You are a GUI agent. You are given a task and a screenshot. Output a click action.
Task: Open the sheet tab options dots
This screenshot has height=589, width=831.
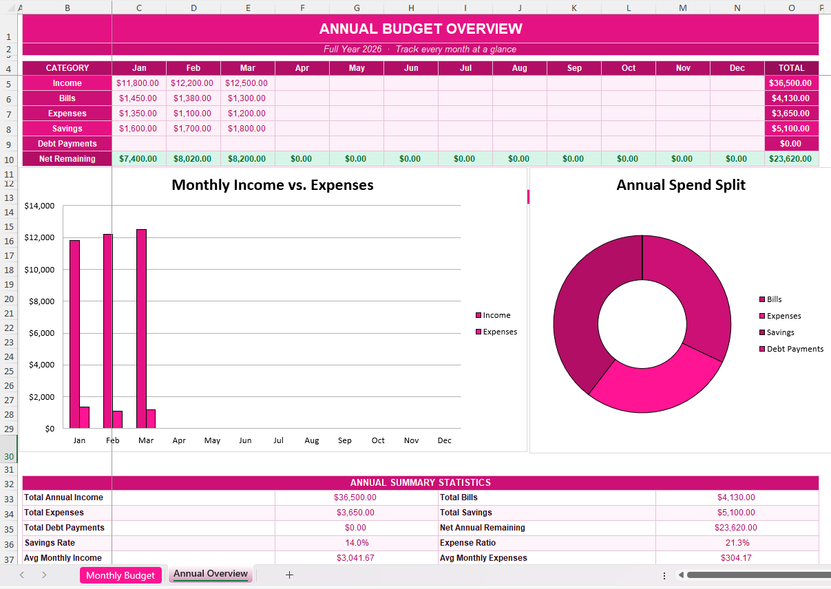(664, 576)
